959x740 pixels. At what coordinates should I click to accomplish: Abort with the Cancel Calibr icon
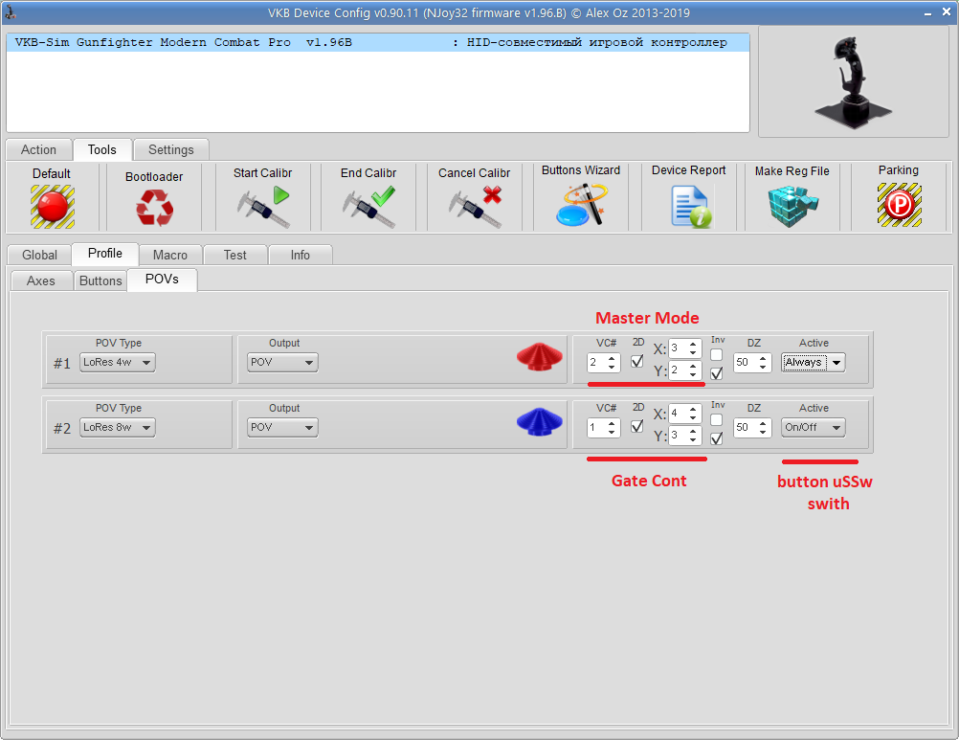click(x=475, y=206)
